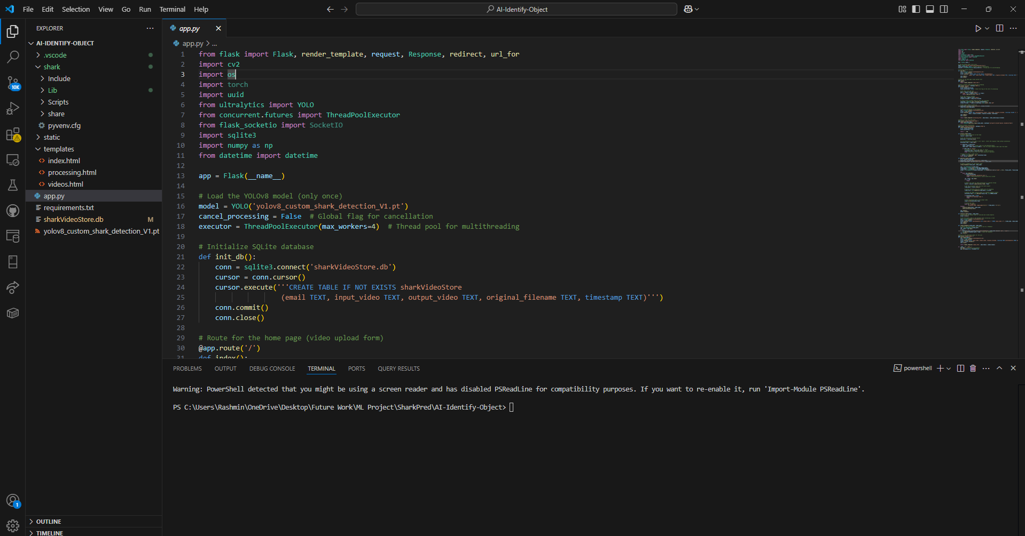
Task: Close the app.py editor tab
Action: point(218,28)
